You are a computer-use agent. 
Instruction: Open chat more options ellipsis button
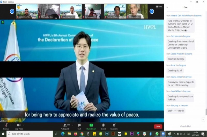click(x=203, y=119)
